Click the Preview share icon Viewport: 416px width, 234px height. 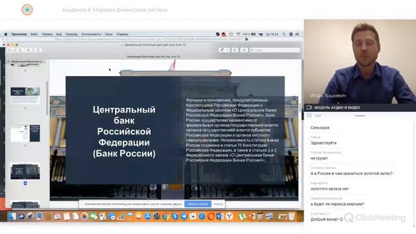[x=38, y=50]
